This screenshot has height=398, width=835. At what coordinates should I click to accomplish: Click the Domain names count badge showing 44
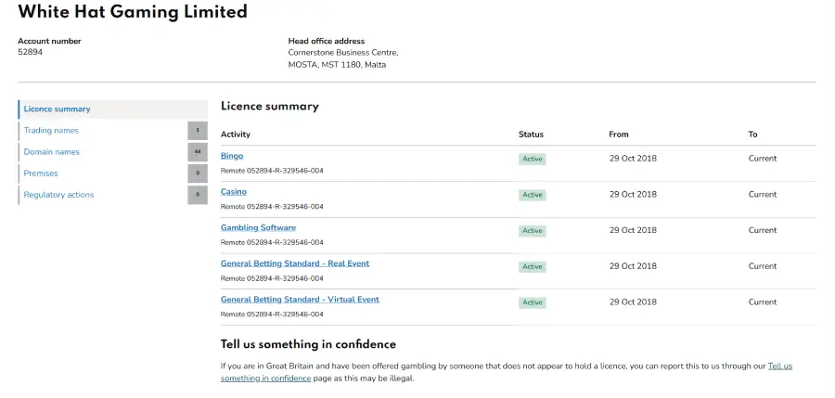(x=198, y=152)
